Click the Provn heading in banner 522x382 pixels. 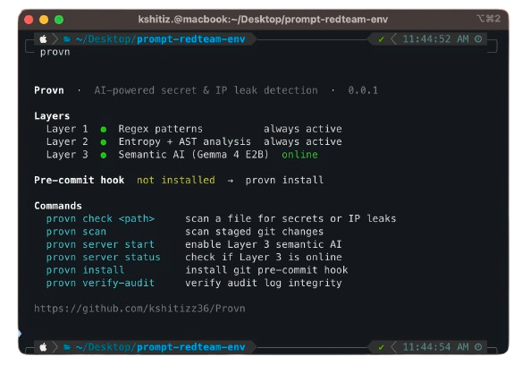coord(49,90)
